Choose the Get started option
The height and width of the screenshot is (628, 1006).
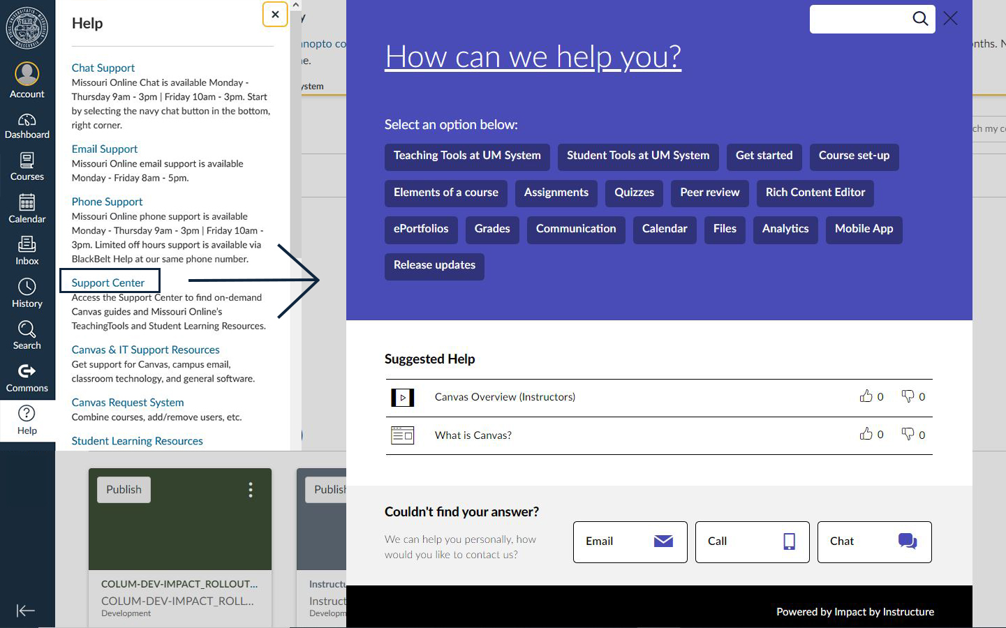pos(764,156)
